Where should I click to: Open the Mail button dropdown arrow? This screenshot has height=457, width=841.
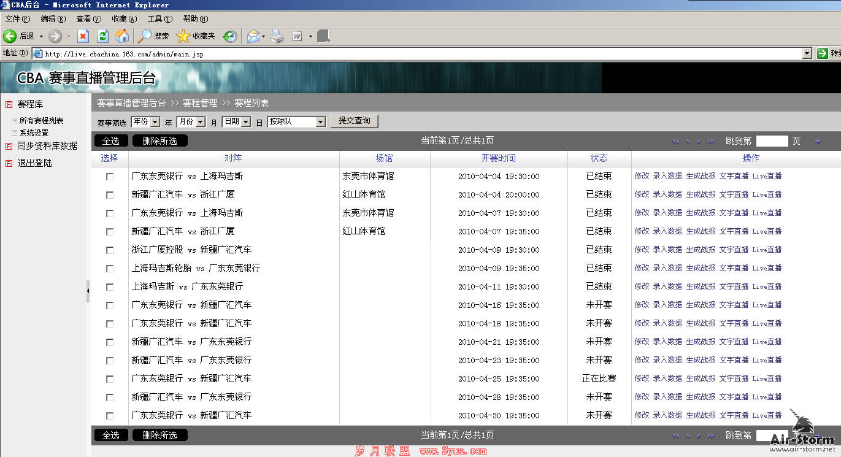[263, 36]
